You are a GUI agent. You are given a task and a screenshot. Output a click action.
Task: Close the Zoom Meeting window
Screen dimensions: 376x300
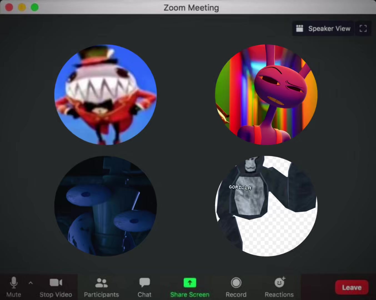click(x=9, y=7)
